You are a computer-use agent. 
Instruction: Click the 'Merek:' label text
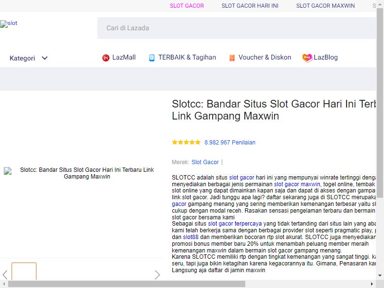[180, 162]
